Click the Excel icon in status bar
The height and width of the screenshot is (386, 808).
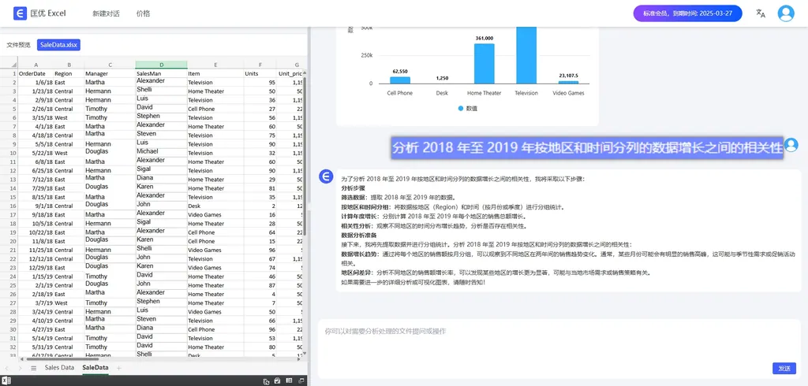coord(6,381)
